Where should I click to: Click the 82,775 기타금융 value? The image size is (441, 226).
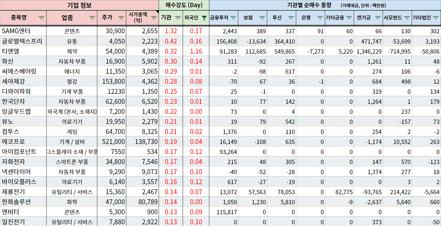pyautogui.click(x=340, y=192)
